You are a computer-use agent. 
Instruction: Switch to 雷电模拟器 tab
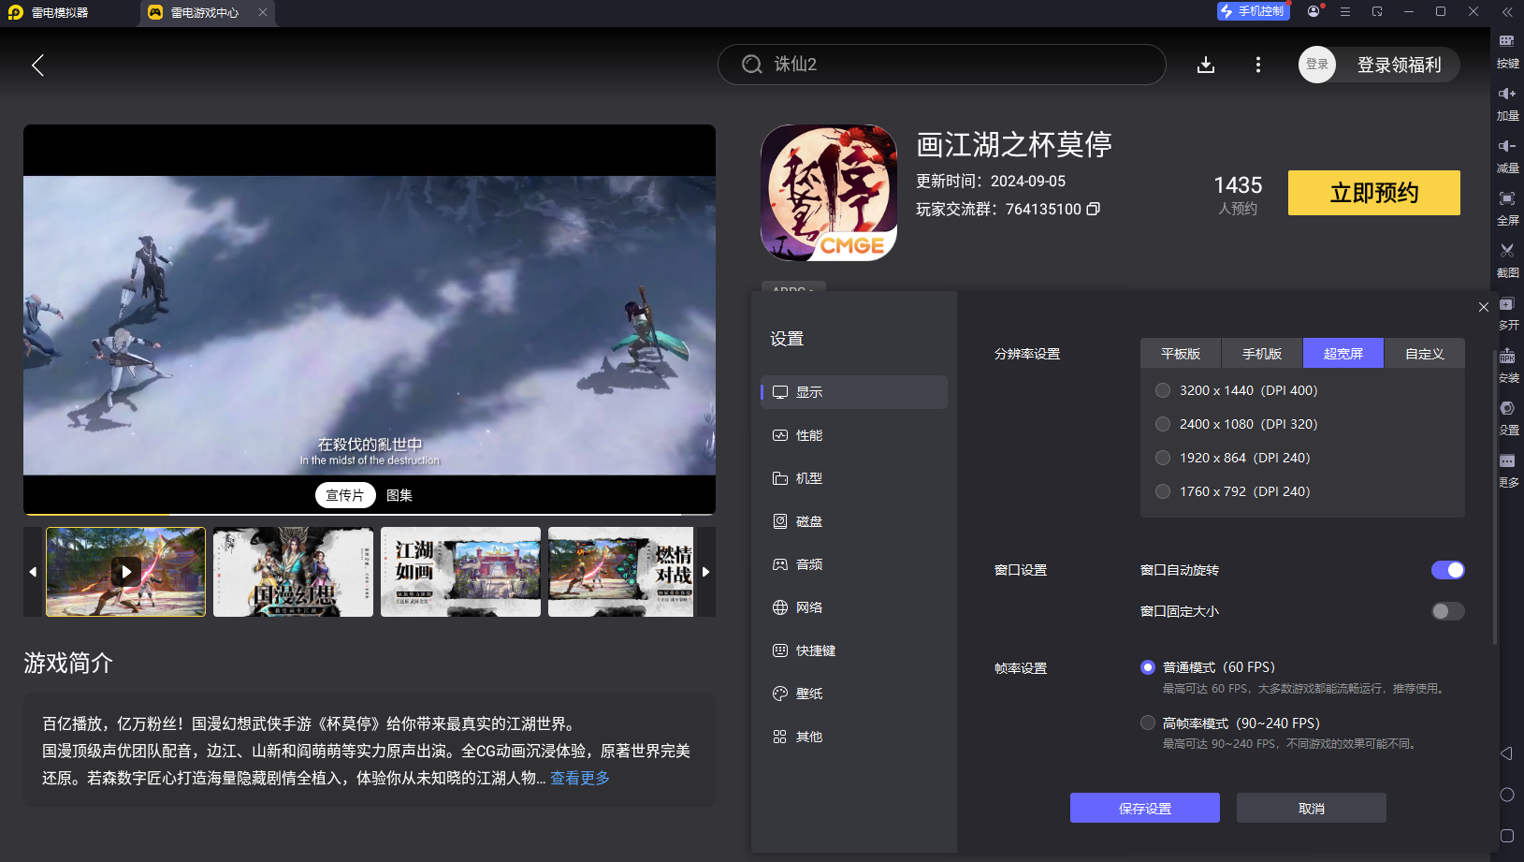[70, 12]
